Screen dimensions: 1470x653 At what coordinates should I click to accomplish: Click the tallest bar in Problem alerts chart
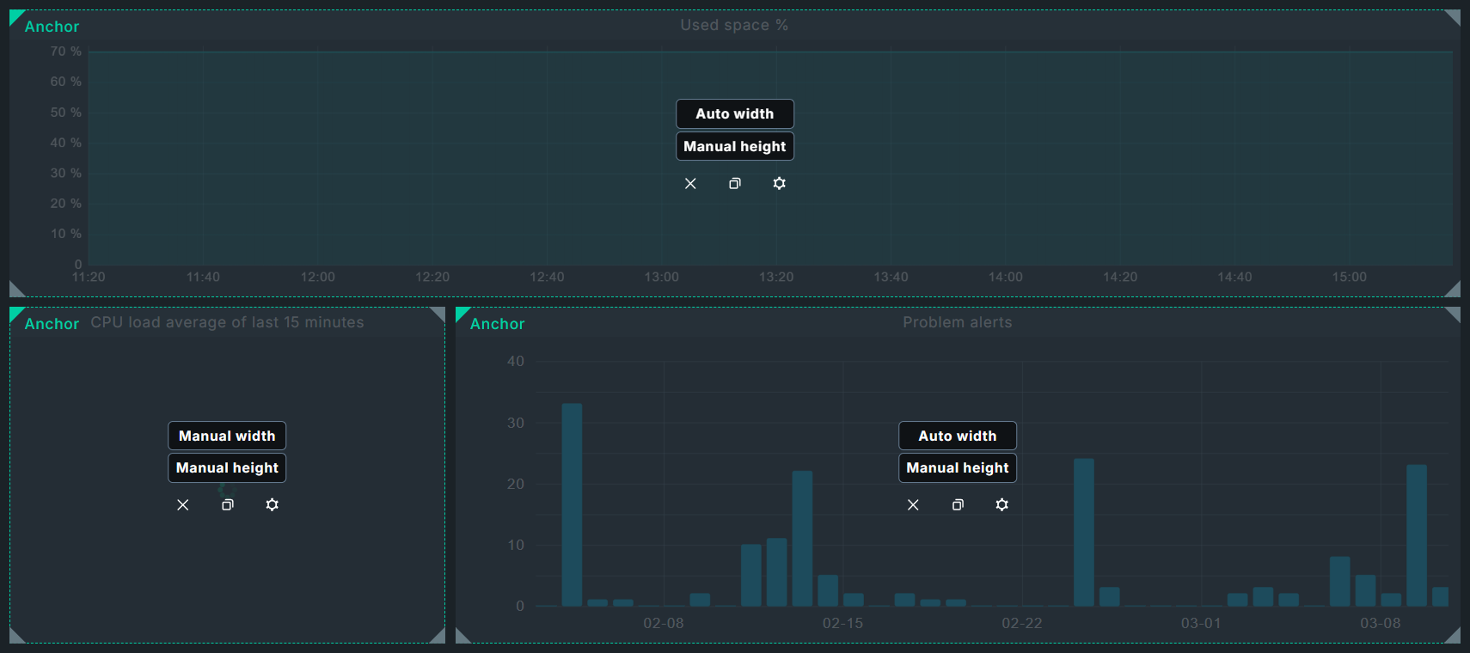point(572,505)
